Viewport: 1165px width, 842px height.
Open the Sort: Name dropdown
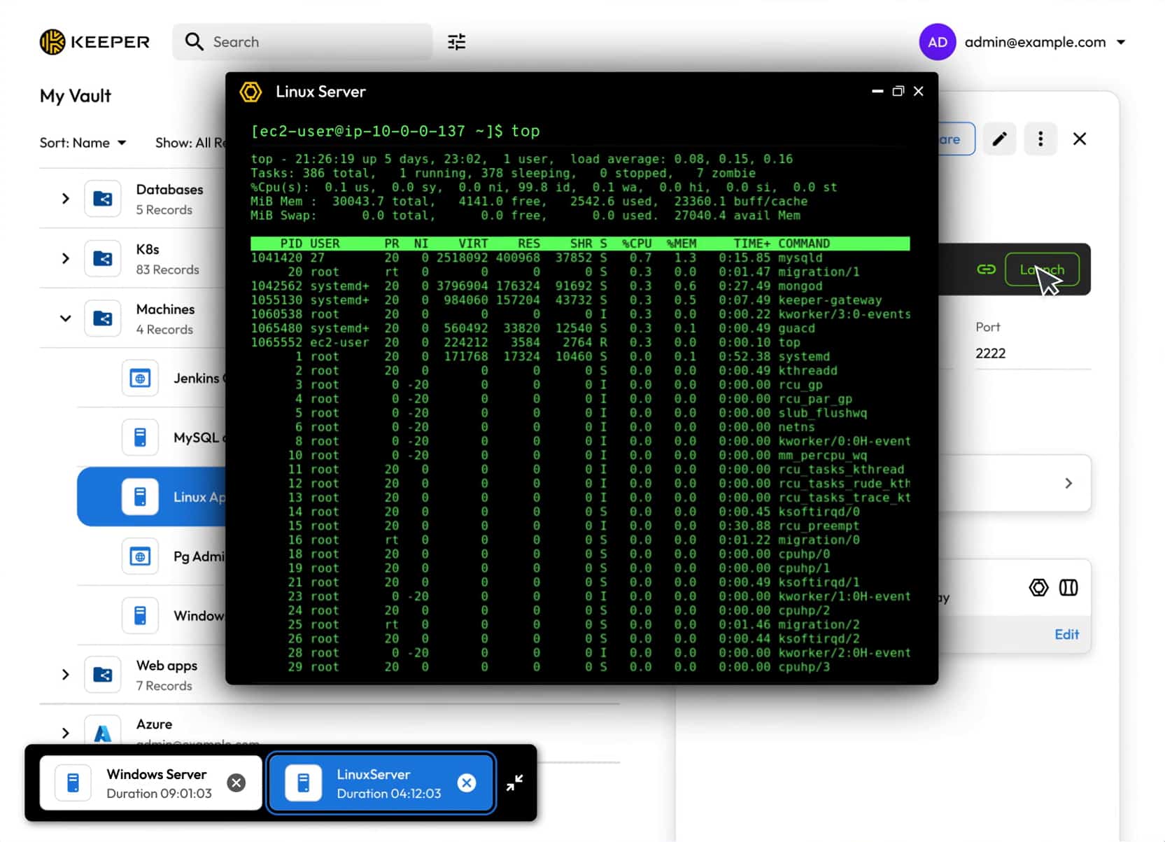(x=83, y=143)
